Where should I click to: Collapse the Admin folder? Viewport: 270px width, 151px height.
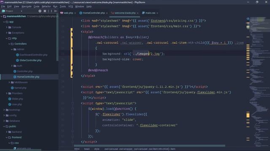[x=12, y=49]
